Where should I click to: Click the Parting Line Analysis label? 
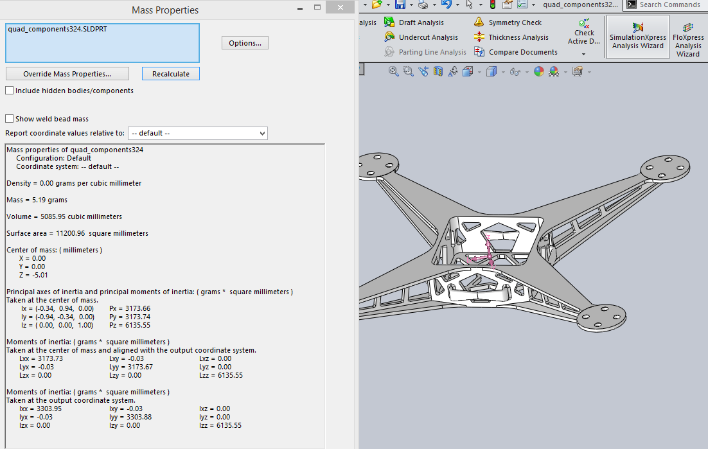tap(432, 52)
